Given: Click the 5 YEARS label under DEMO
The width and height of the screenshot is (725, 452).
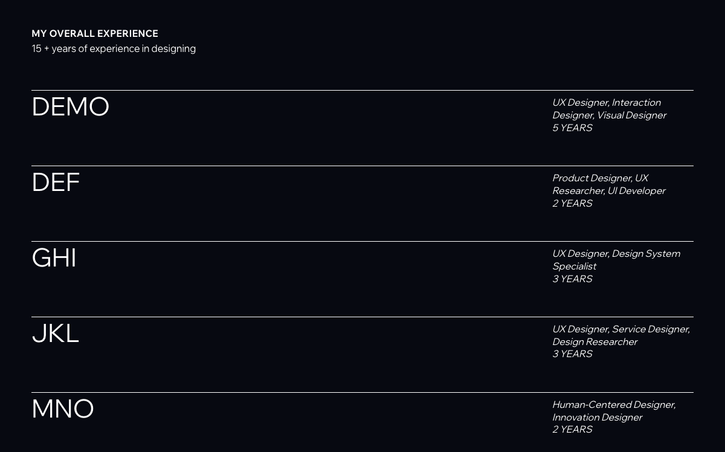Looking at the screenshot, I should pos(572,128).
